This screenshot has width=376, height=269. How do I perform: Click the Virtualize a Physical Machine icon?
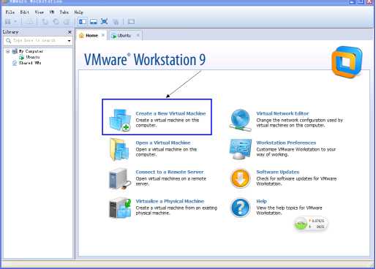tap(120, 208)
